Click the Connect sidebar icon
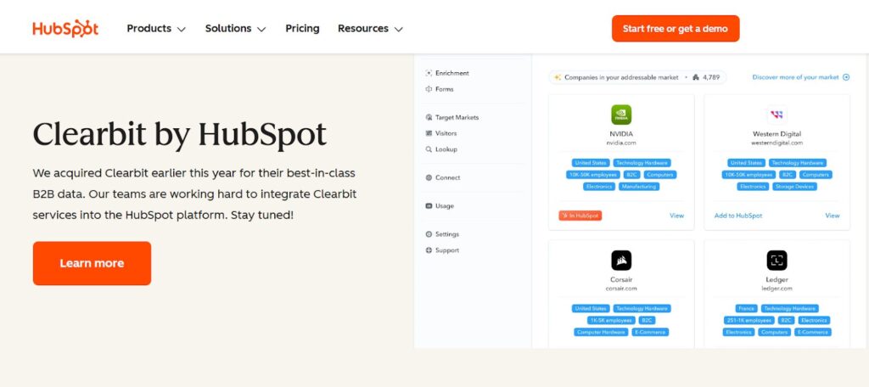The width and height of the screenshot is (869, 387). [429, 178]
